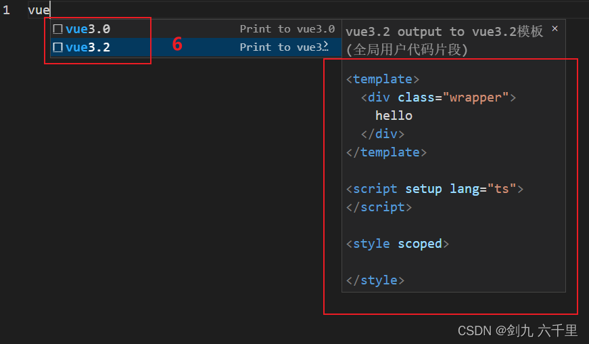Click the div class="wrapper" line

(x=438, y=98)
